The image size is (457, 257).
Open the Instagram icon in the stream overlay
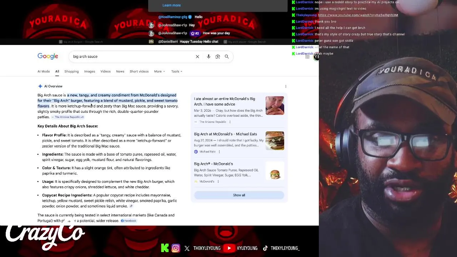click(x=176, y=248)
